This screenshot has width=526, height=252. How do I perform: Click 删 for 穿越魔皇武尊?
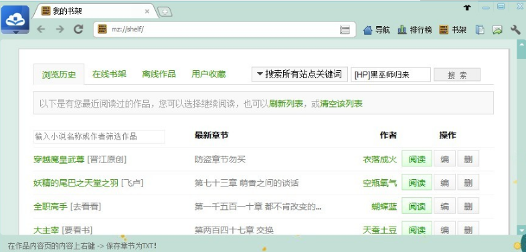(468, 158)
